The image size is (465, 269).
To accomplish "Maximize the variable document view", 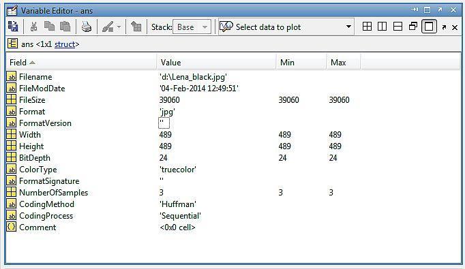I will coord(429,27).
